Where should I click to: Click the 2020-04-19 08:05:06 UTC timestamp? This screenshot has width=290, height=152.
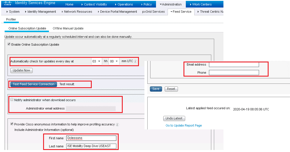pyautogui.click(x=251, y=109)
